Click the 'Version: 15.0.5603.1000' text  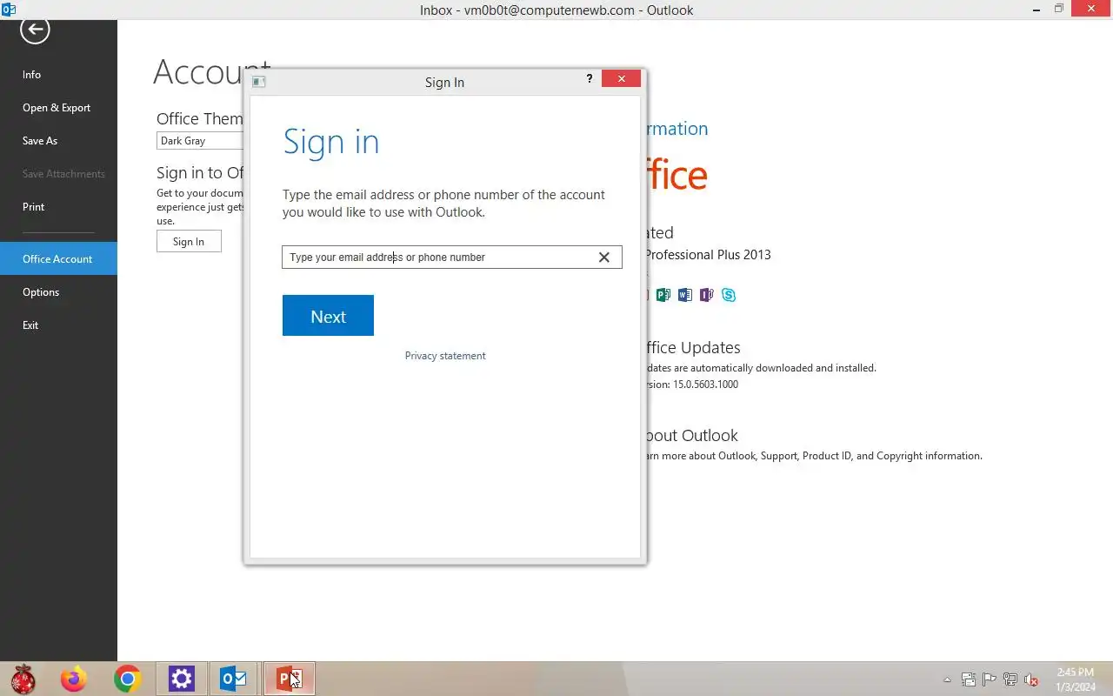[x=692, y=385]
